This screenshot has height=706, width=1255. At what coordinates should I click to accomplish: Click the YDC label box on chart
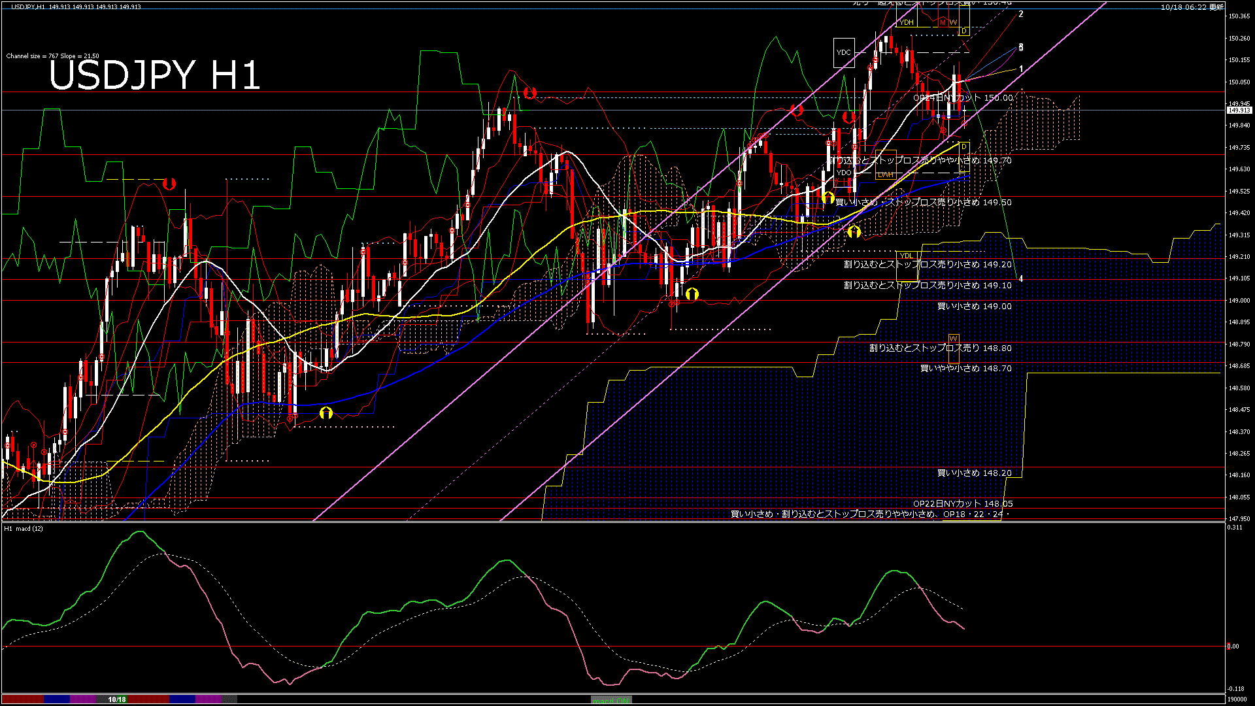pos(844,52)
